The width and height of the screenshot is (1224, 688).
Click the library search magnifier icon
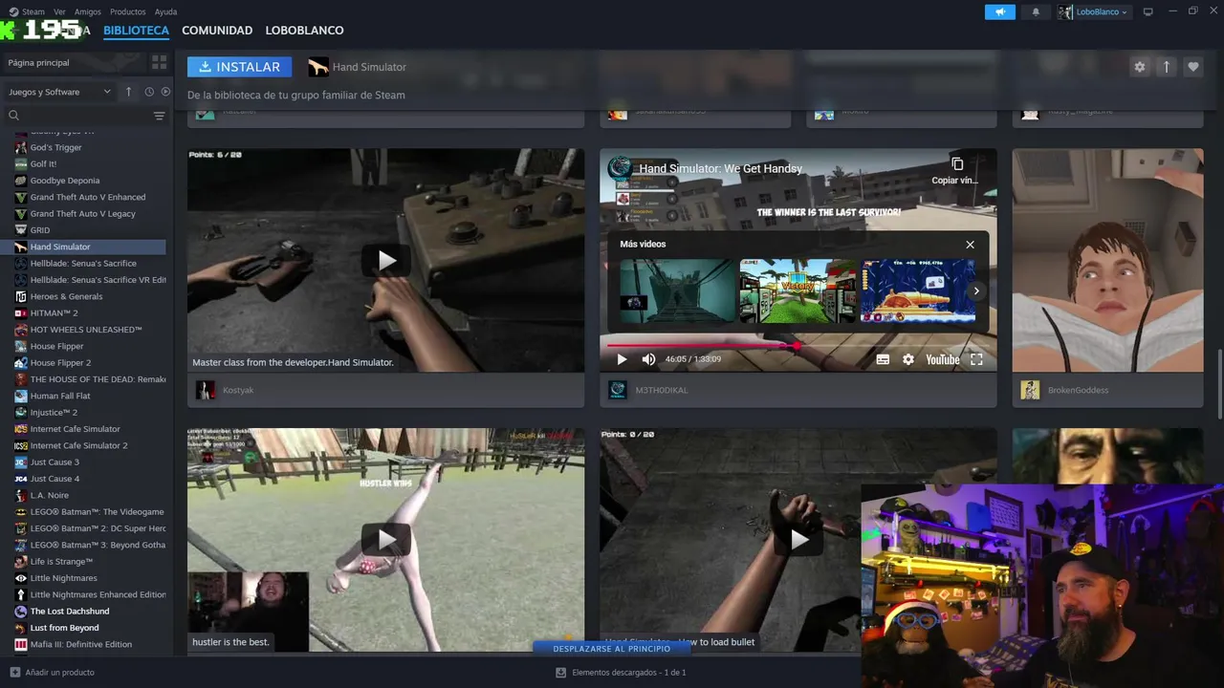13,116
